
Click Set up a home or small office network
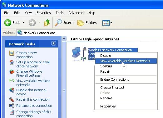pyautogui.click(x=33, y=64)
